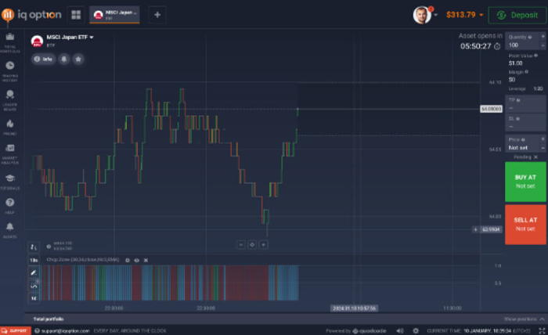Image resolution: width=548 pixels, height=335 pixels.
Task: Open Total Portfolio in the left sidebar
Action: 10,42
